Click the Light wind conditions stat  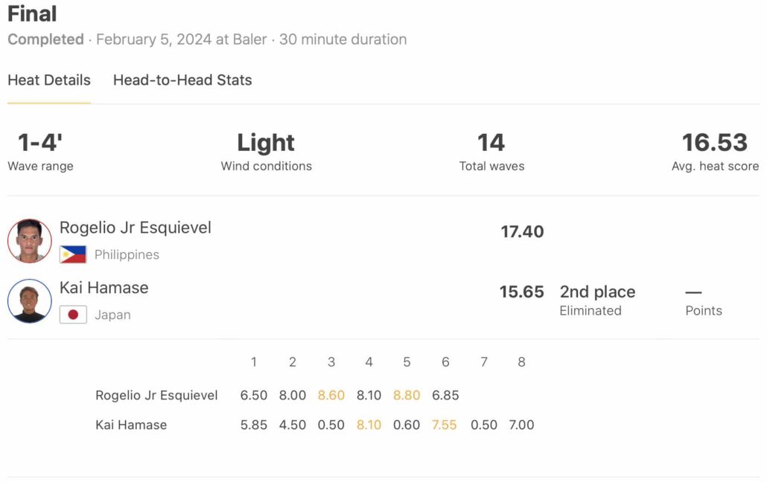(x=266, y=143)
